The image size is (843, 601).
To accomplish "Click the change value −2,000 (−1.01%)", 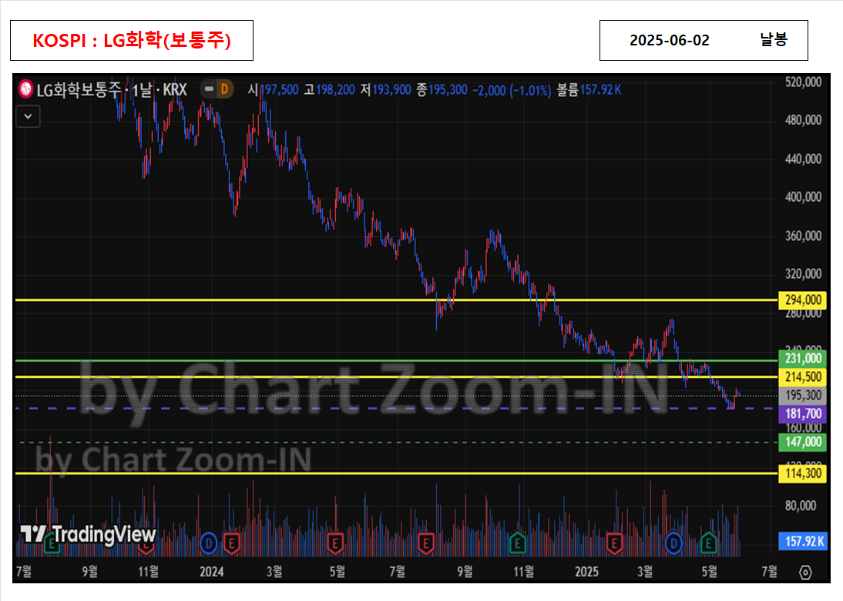I will [512, 90].
